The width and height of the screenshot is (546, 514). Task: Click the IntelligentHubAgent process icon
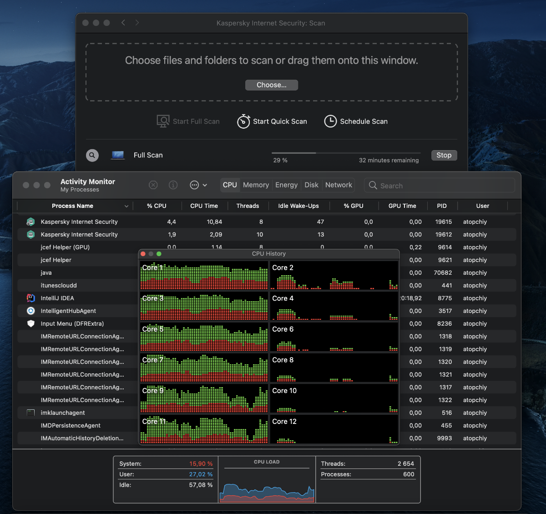click(31, 311)
